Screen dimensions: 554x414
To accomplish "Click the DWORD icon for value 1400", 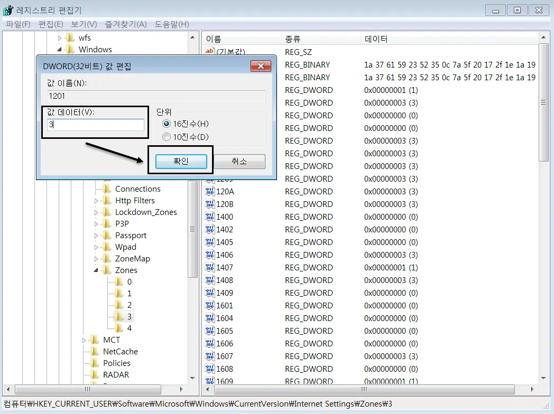I will click(210, 217).
